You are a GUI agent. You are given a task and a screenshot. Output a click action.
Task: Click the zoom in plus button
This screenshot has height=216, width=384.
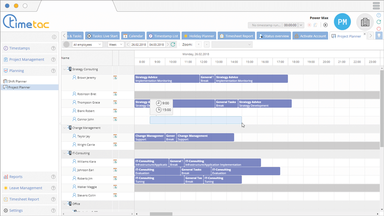click(198, 45)
